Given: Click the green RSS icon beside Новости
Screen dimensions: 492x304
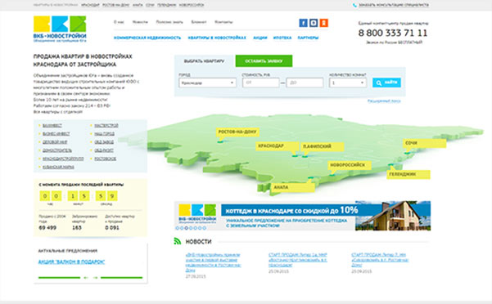Looking at the screenshot, I should pos(178,241).
